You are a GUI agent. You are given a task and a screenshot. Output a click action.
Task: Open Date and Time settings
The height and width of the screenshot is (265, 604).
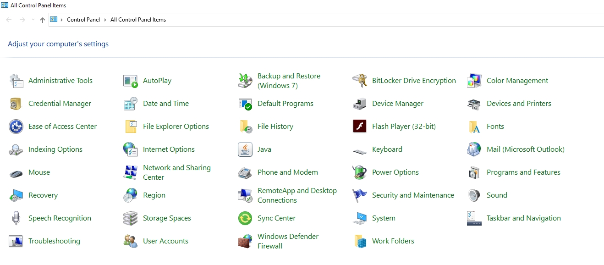(x=166, y=103)
